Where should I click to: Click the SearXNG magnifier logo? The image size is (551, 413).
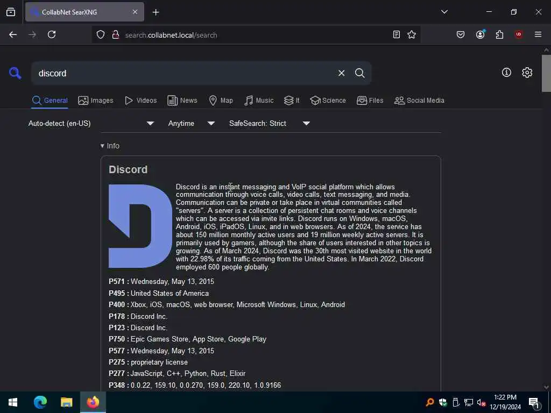click(x=15, y=73)
